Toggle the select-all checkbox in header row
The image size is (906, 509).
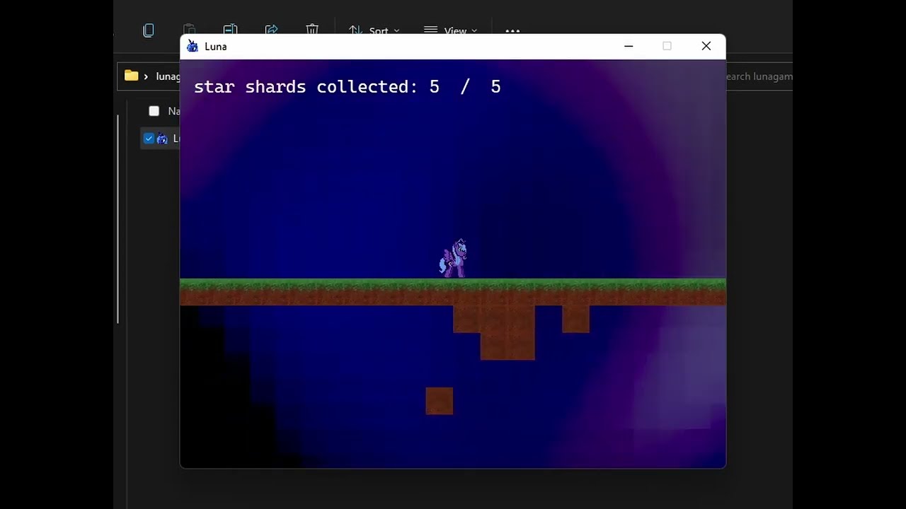154,111
